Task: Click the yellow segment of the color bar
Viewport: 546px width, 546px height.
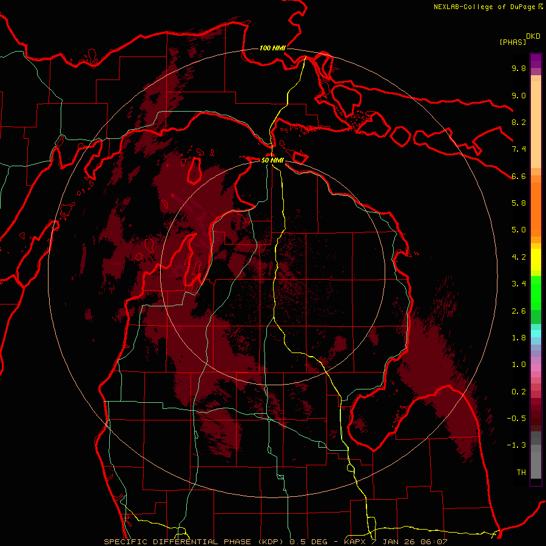Action: (x=536, y=260)
